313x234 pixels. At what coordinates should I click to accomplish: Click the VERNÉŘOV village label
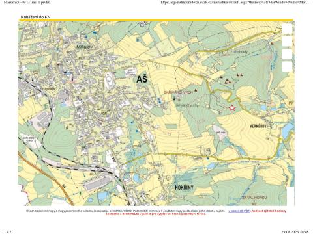[258, 126]
